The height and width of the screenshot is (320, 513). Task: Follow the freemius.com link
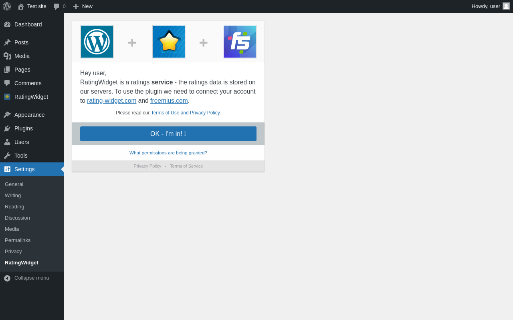coord(169,101)
